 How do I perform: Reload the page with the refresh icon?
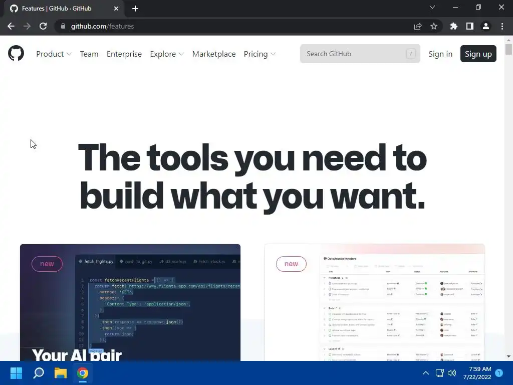[x=43, y=26]
